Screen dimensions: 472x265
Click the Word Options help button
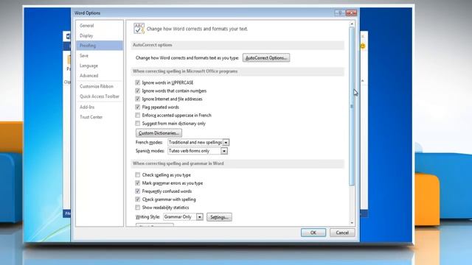[x=340, y=13]
